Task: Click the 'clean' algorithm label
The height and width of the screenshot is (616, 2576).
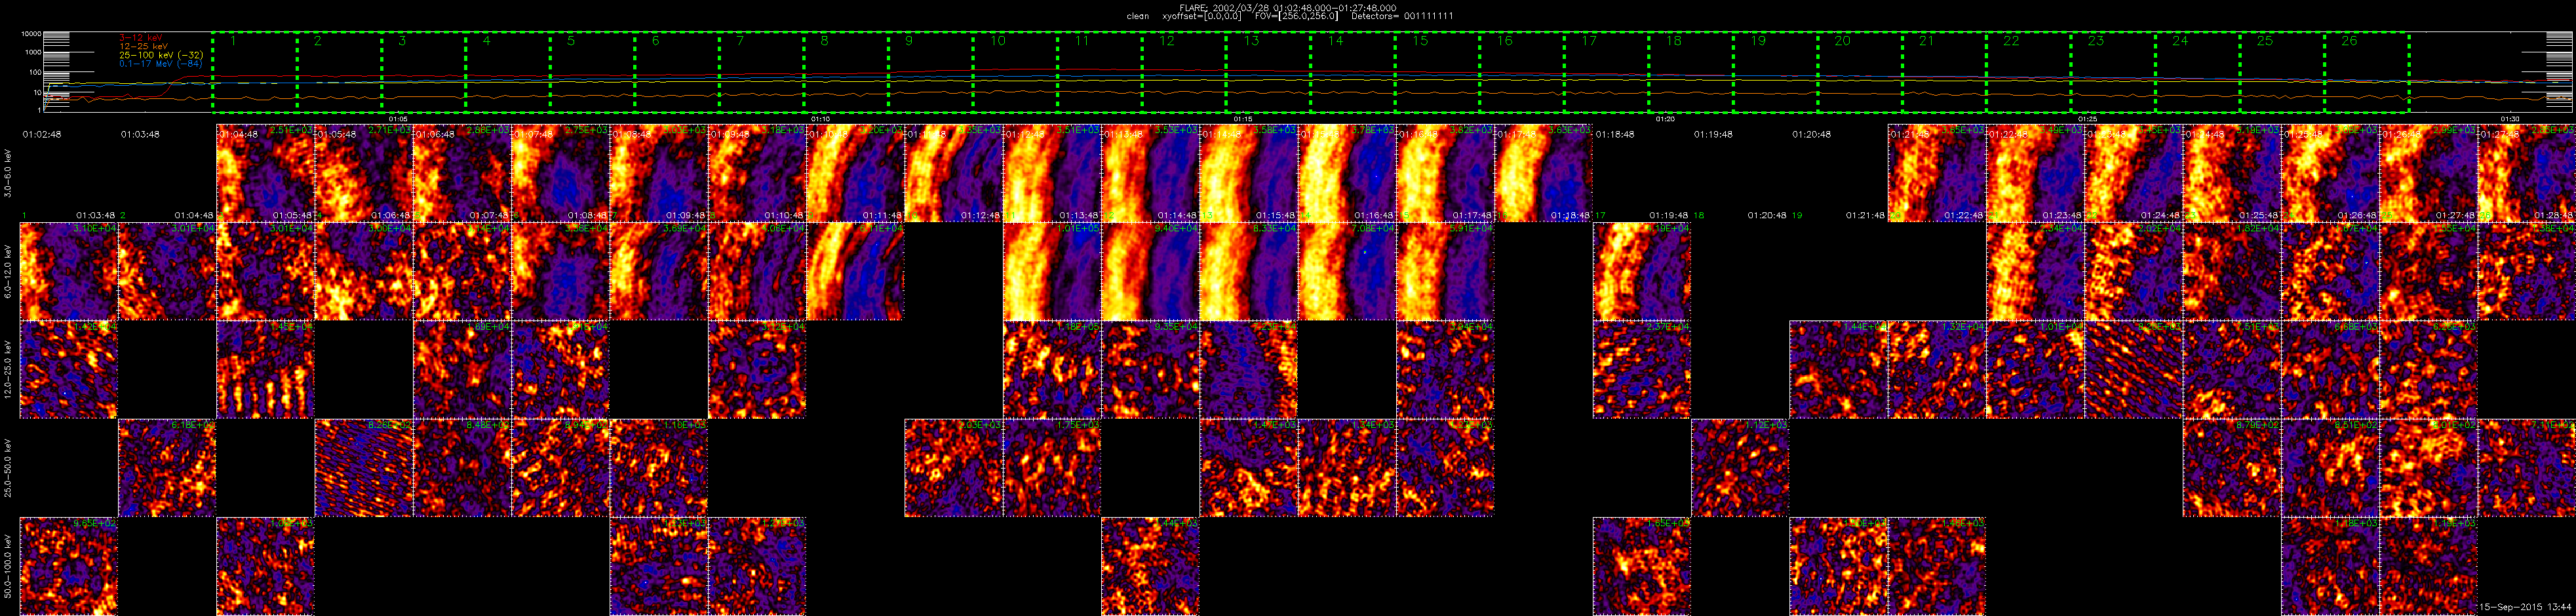Action: tap(1138, 16)
